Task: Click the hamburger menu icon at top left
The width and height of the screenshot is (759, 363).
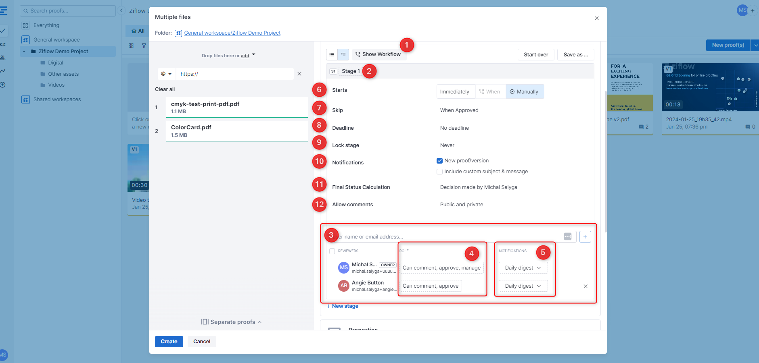Action: (x=3, y=11)
